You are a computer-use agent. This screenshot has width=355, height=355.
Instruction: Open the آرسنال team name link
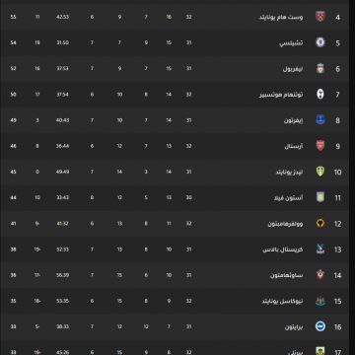coord(294,146)
